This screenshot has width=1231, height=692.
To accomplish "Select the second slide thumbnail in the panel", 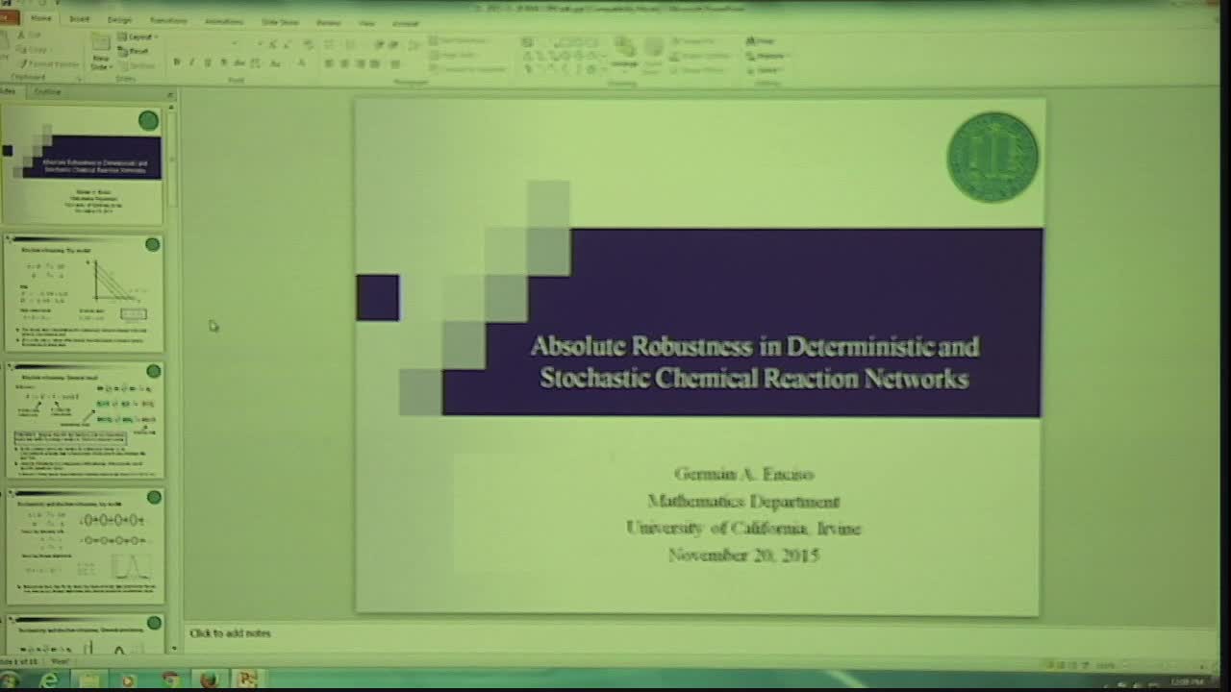I will coord(85,293).
